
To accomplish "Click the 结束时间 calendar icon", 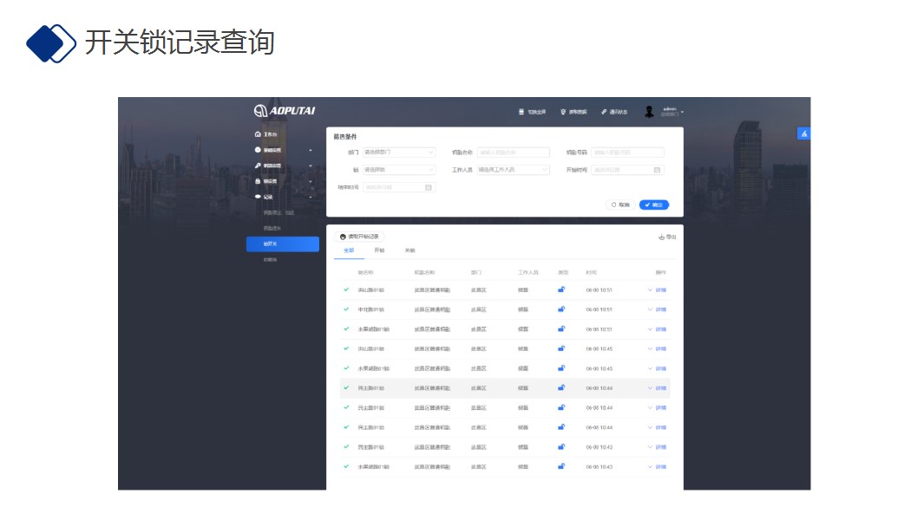I will coord(429,188).
